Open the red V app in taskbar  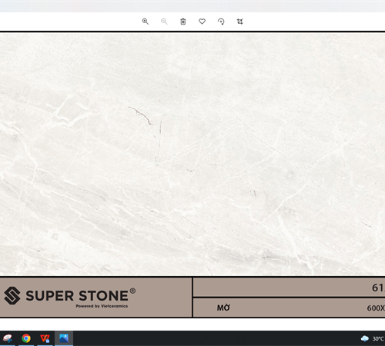(45, 338)
